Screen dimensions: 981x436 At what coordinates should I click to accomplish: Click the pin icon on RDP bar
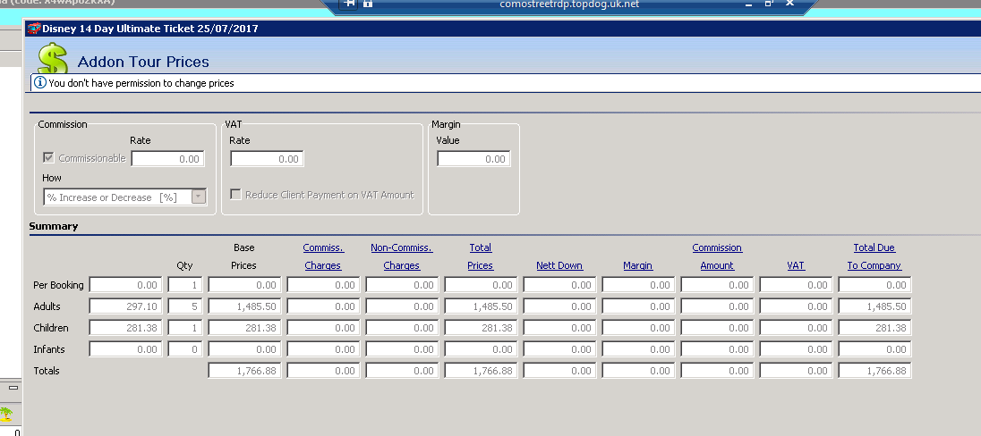click(x=349, y=3)
